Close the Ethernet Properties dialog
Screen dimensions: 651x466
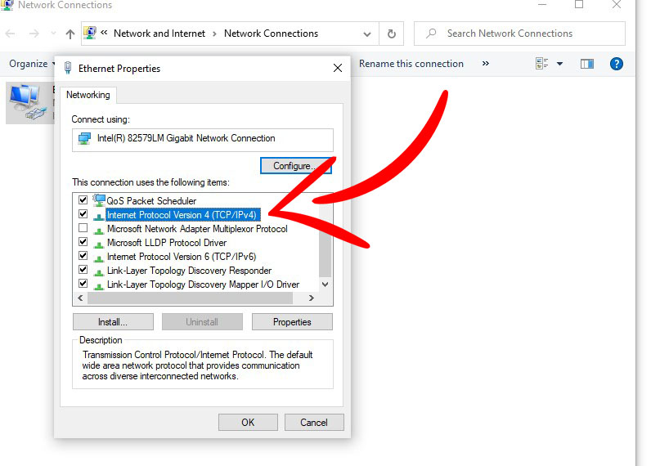tap(338, 68)
